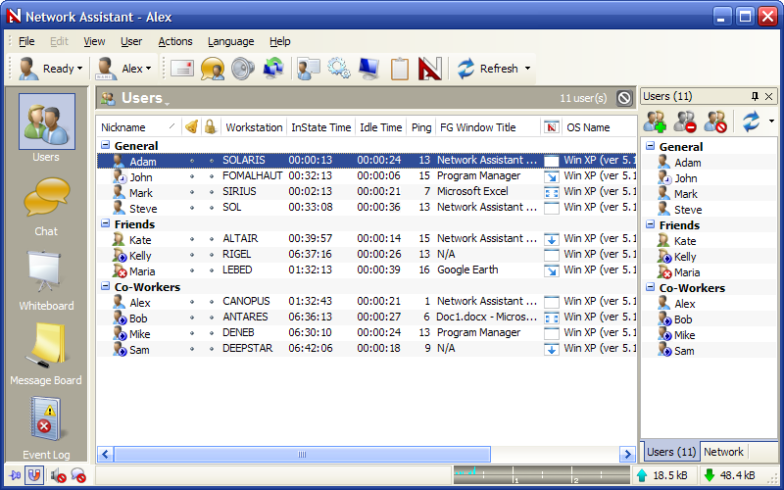Click the gears settings toolbar icon
This screenshot has width=784, height=490.
(338, 69)
